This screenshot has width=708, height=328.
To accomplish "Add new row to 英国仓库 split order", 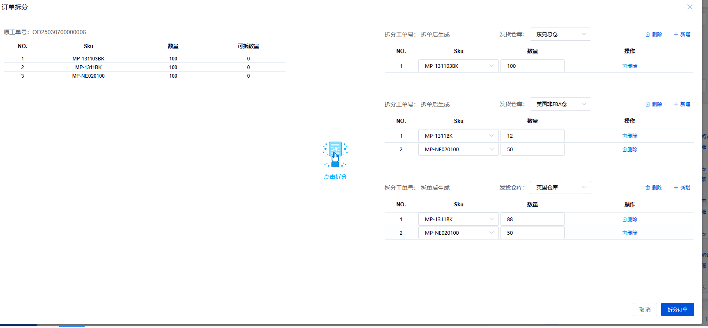I will [x=682, y=188].
